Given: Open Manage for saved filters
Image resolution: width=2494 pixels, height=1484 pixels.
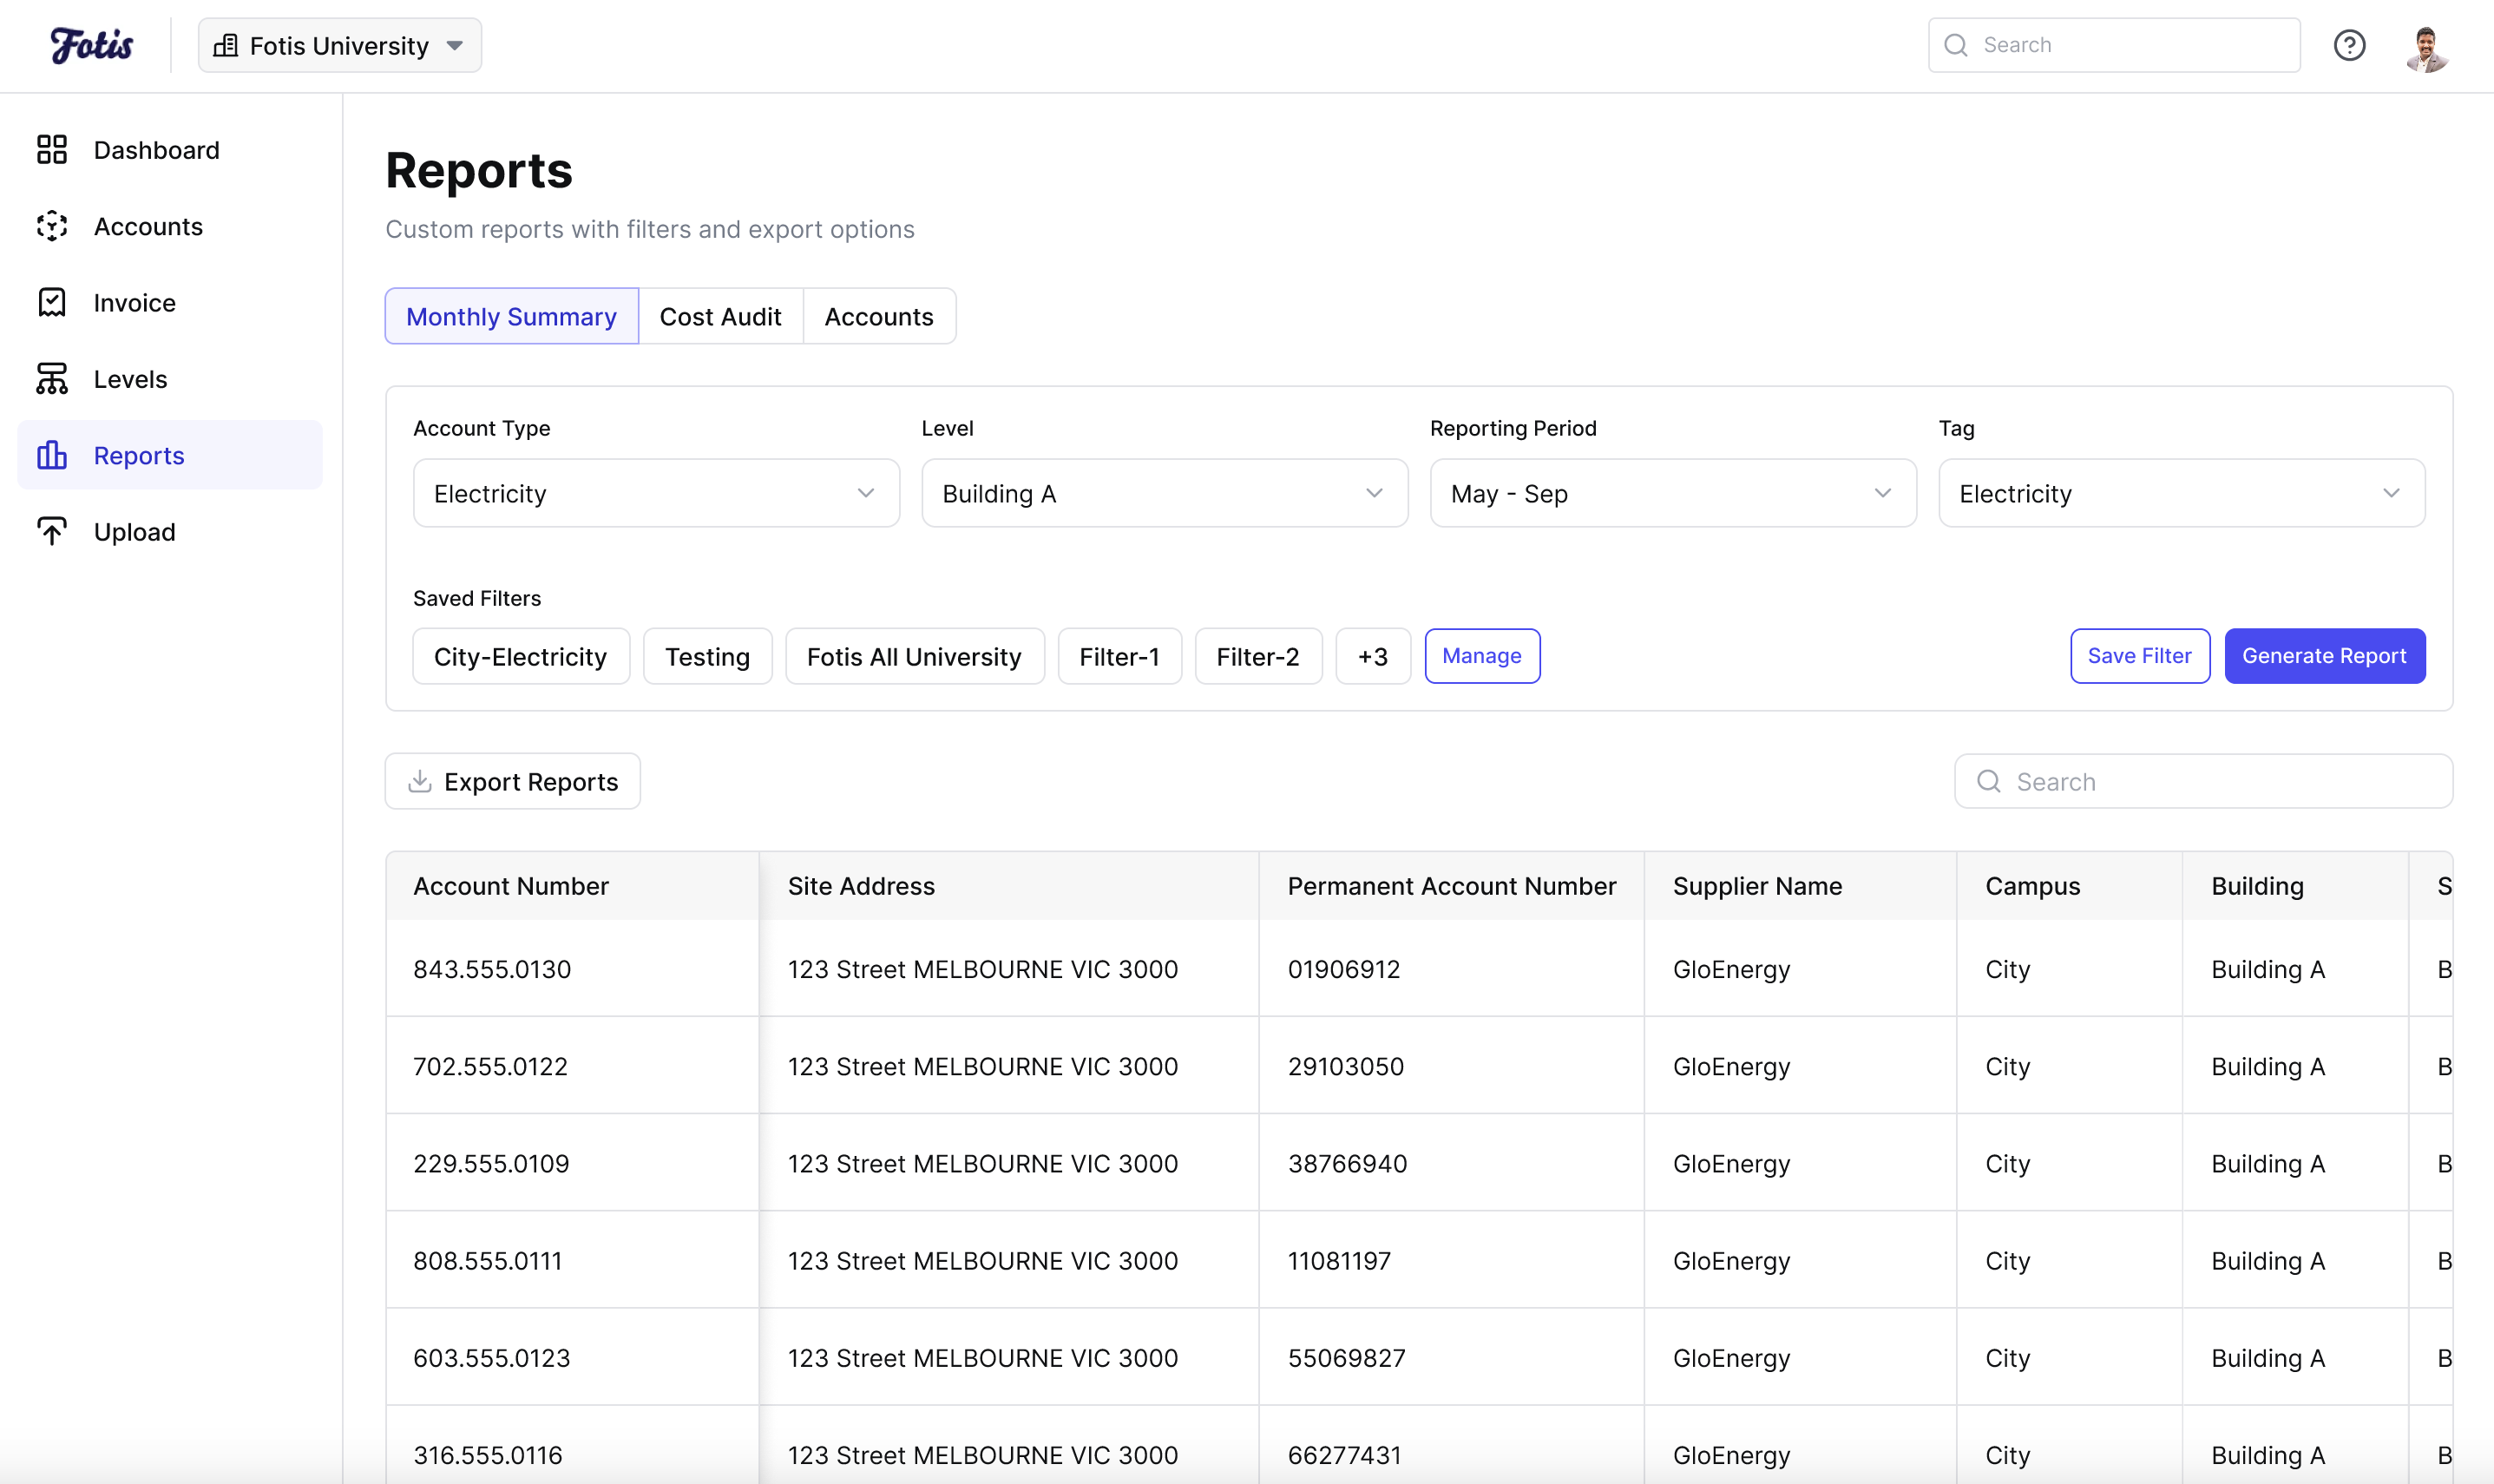Looking at the screenshot, I should point(1481,656).
